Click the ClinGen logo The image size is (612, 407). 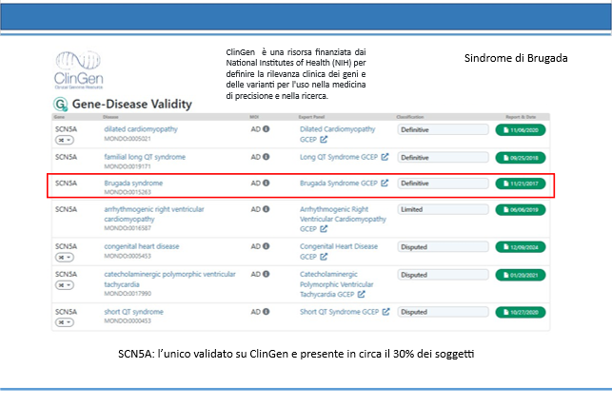pyautogui.click(x=78, y=69)
